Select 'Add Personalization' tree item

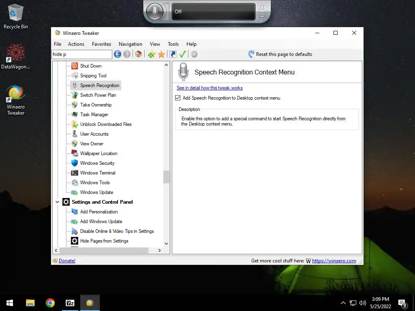[99, 212]
